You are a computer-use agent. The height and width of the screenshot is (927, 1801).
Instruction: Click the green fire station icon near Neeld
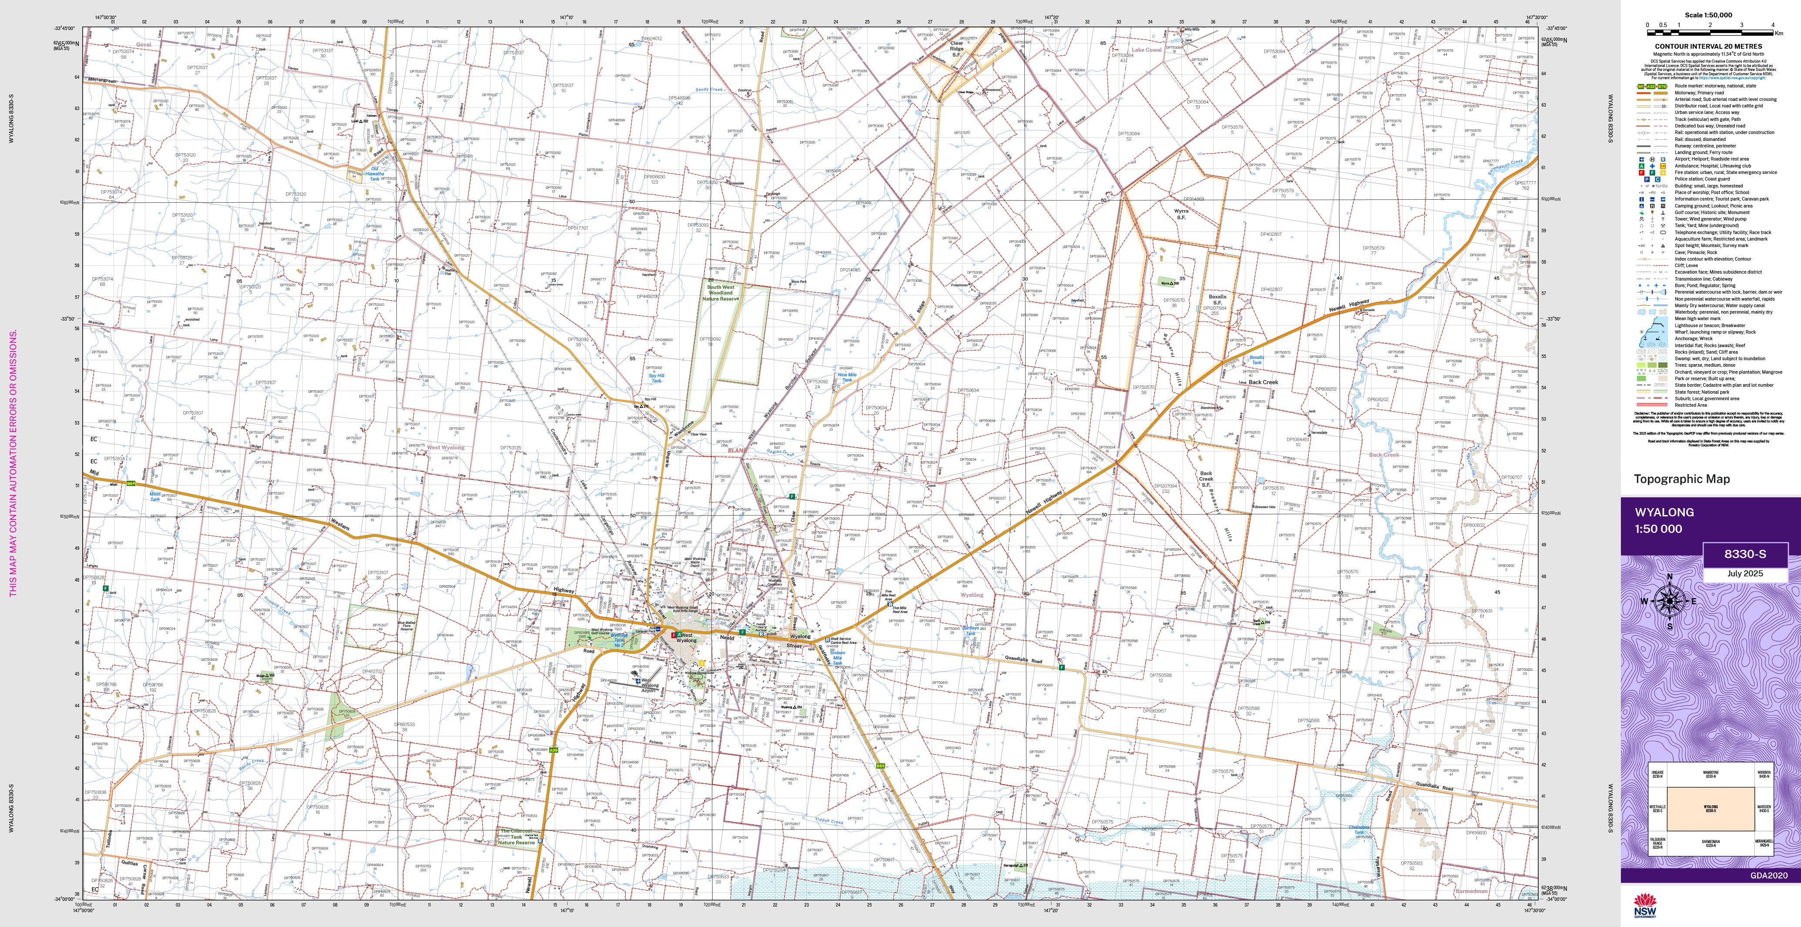point(742,631)
